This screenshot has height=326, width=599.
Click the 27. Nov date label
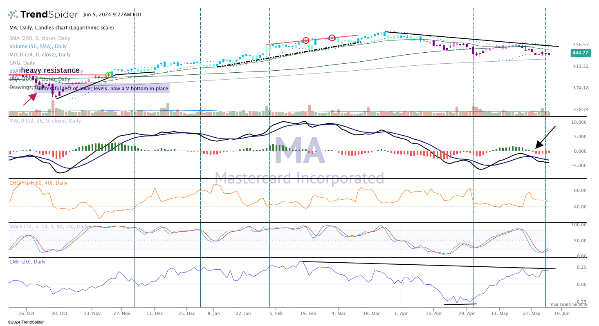click(x=122, y=313)
